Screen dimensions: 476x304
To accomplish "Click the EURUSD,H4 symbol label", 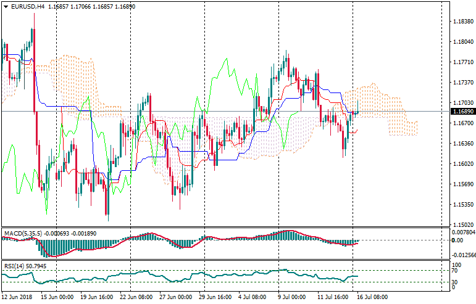I will tap(27, 6).
